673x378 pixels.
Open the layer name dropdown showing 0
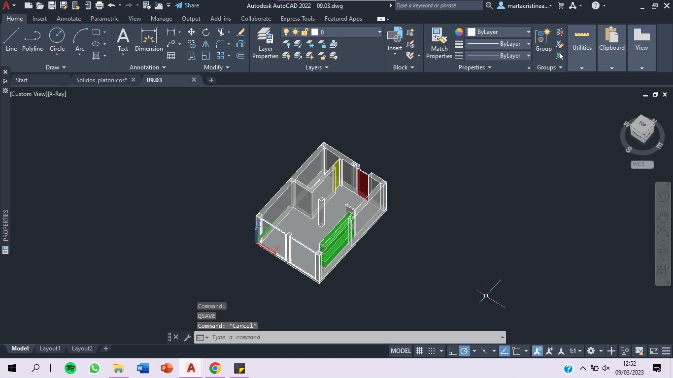click(x=332, y=32)
